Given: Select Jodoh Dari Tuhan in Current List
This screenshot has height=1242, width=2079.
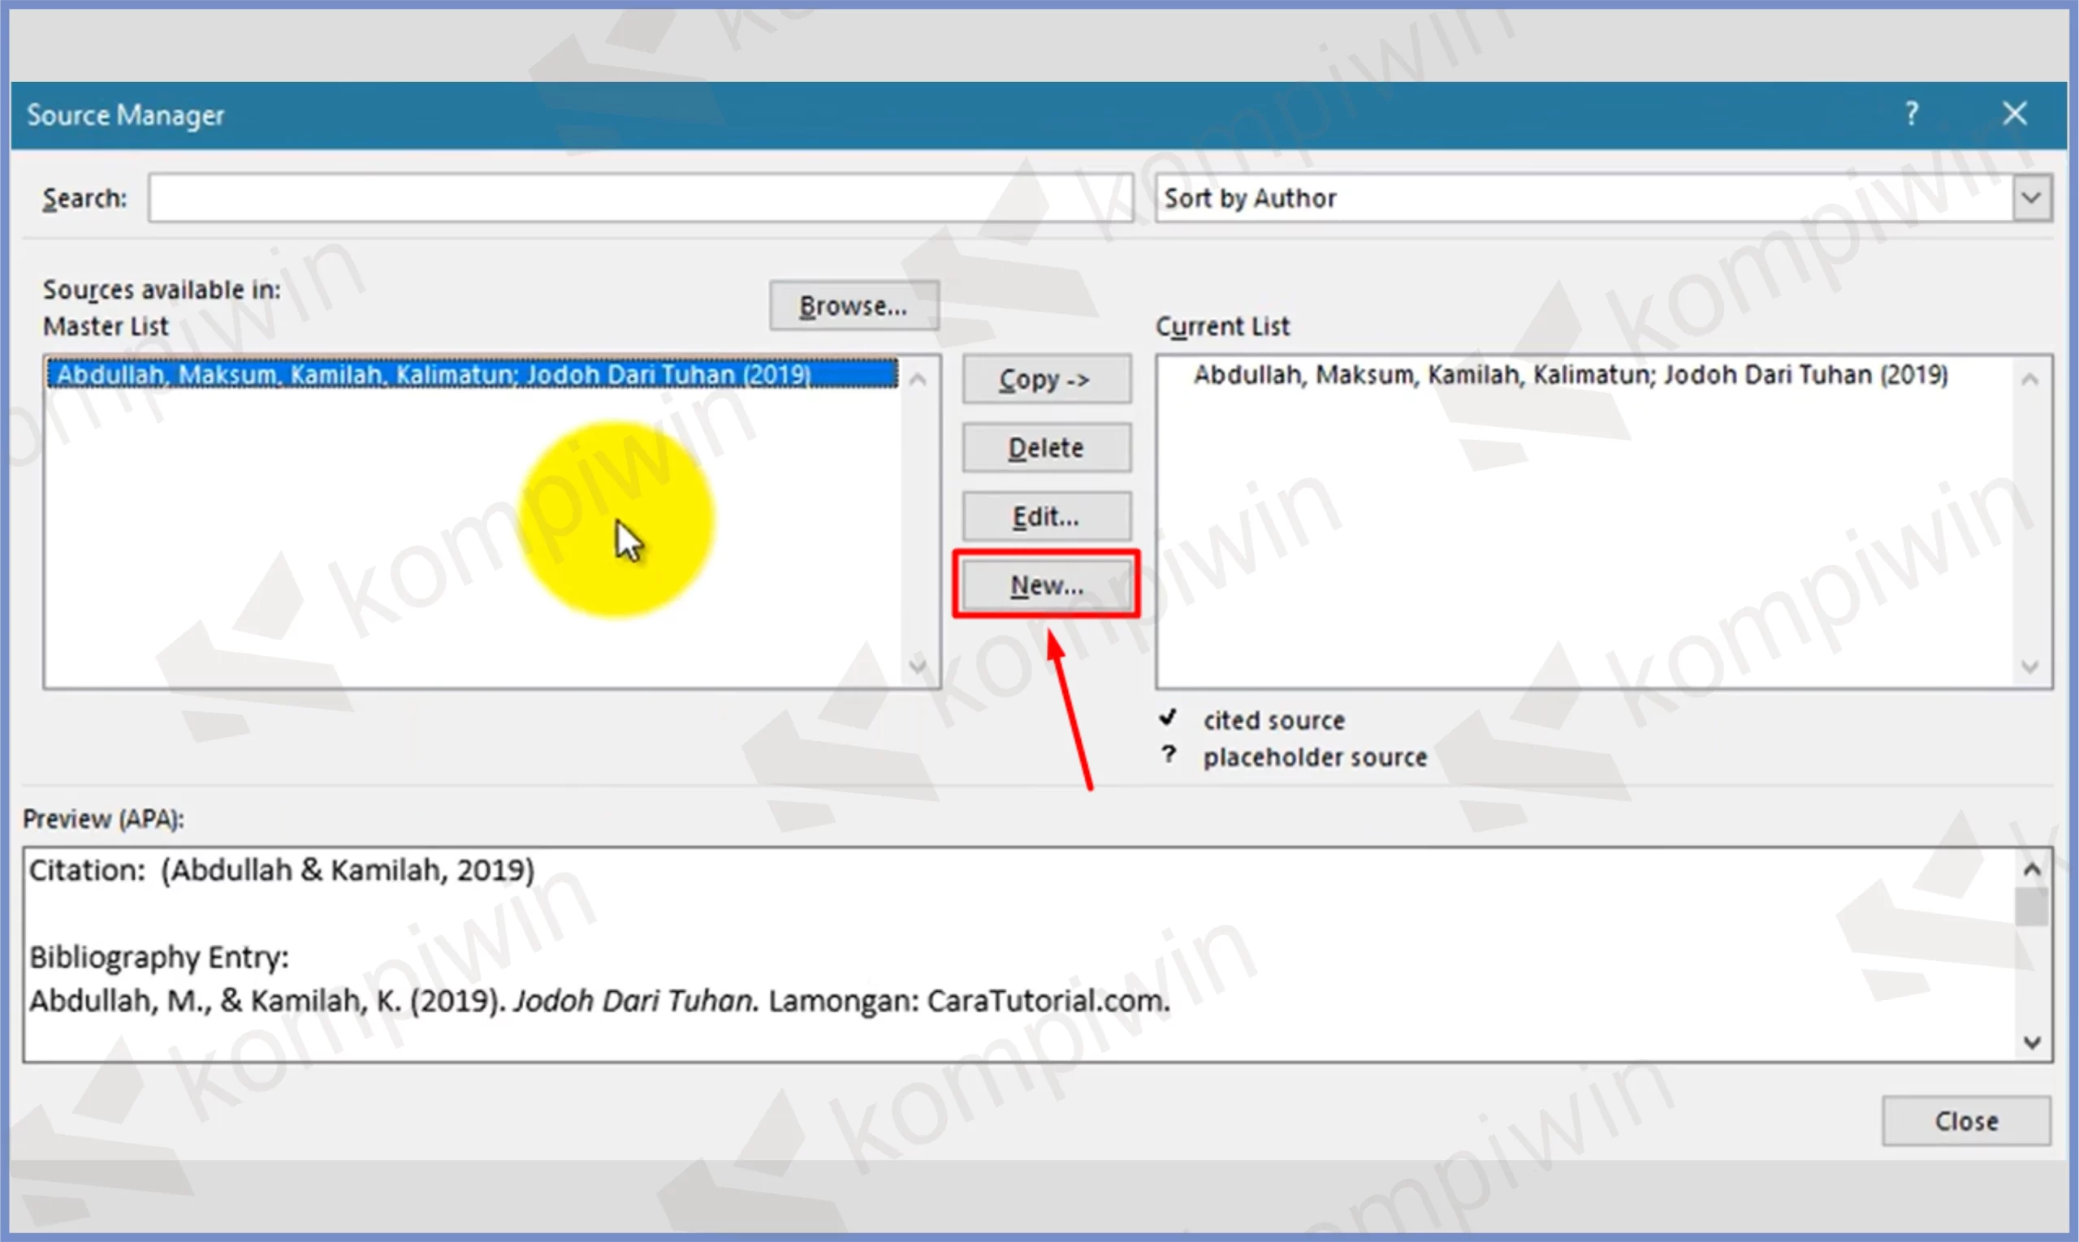Looking at the screenshot, I should click(1570, 374).
